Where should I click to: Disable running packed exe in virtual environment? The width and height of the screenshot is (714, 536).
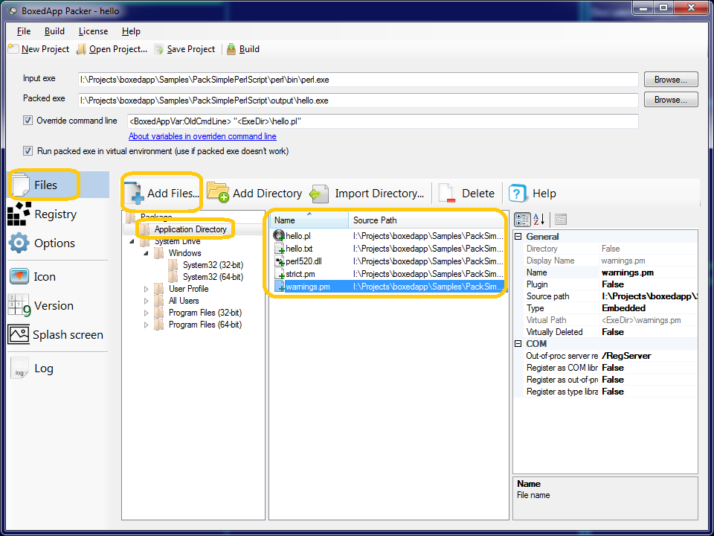28,150
